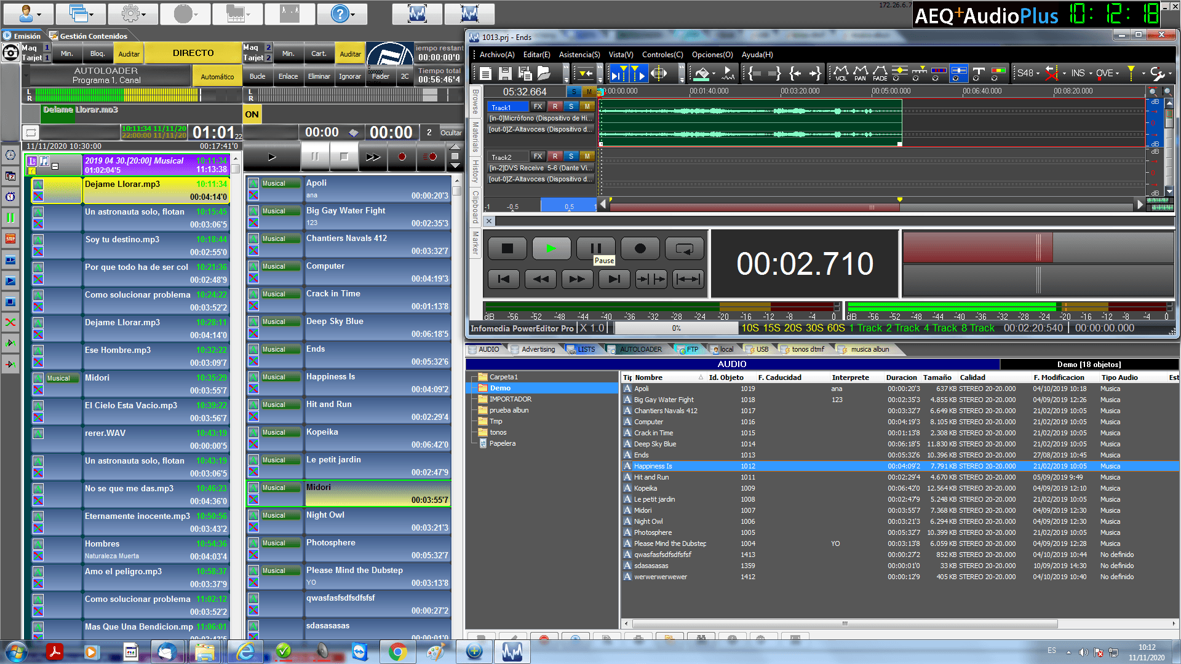
Task: Click the VOL envelope tool icon
Action: (x=841, y=74)
